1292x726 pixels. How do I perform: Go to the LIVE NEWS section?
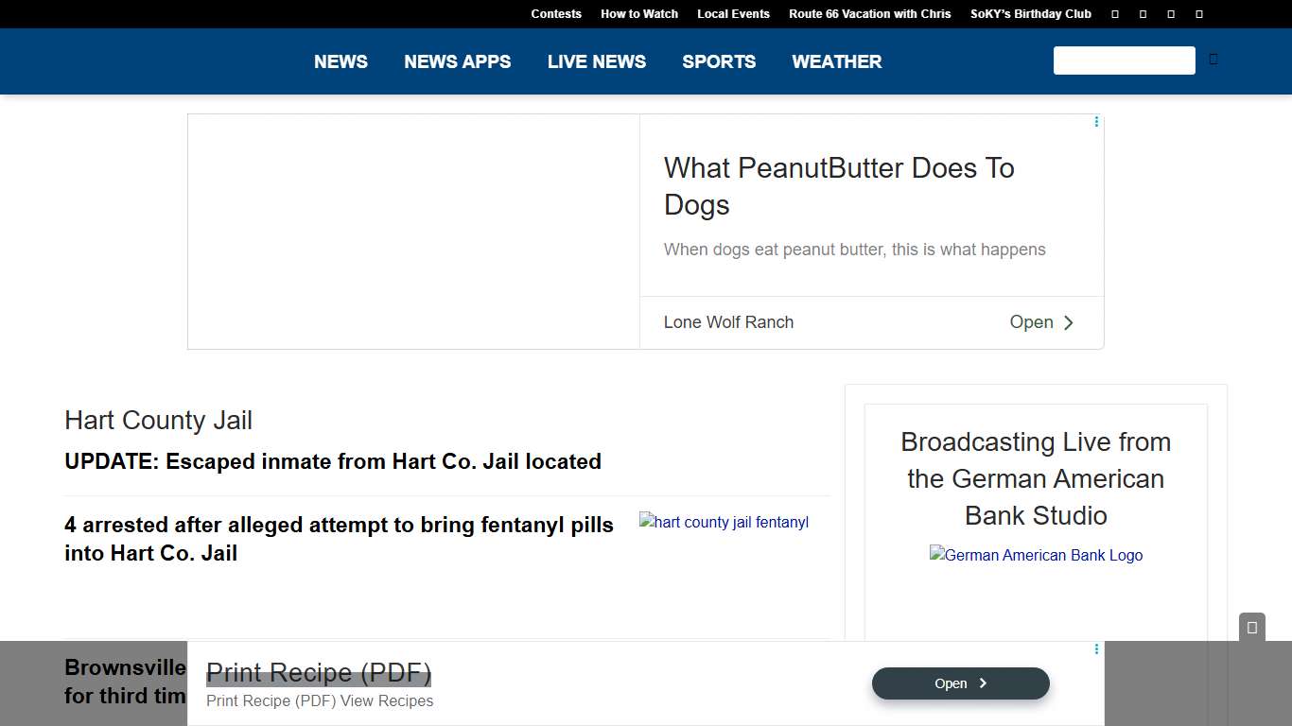(597, 61)
